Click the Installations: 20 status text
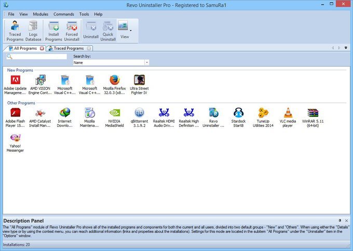 [16, 245]
